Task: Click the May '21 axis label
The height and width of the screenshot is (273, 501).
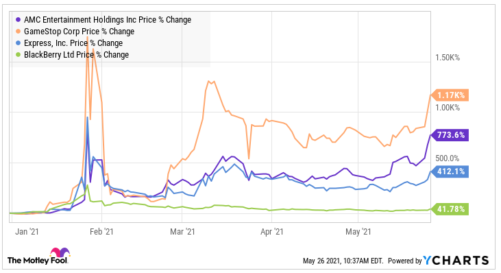Action: click(358, 231)
